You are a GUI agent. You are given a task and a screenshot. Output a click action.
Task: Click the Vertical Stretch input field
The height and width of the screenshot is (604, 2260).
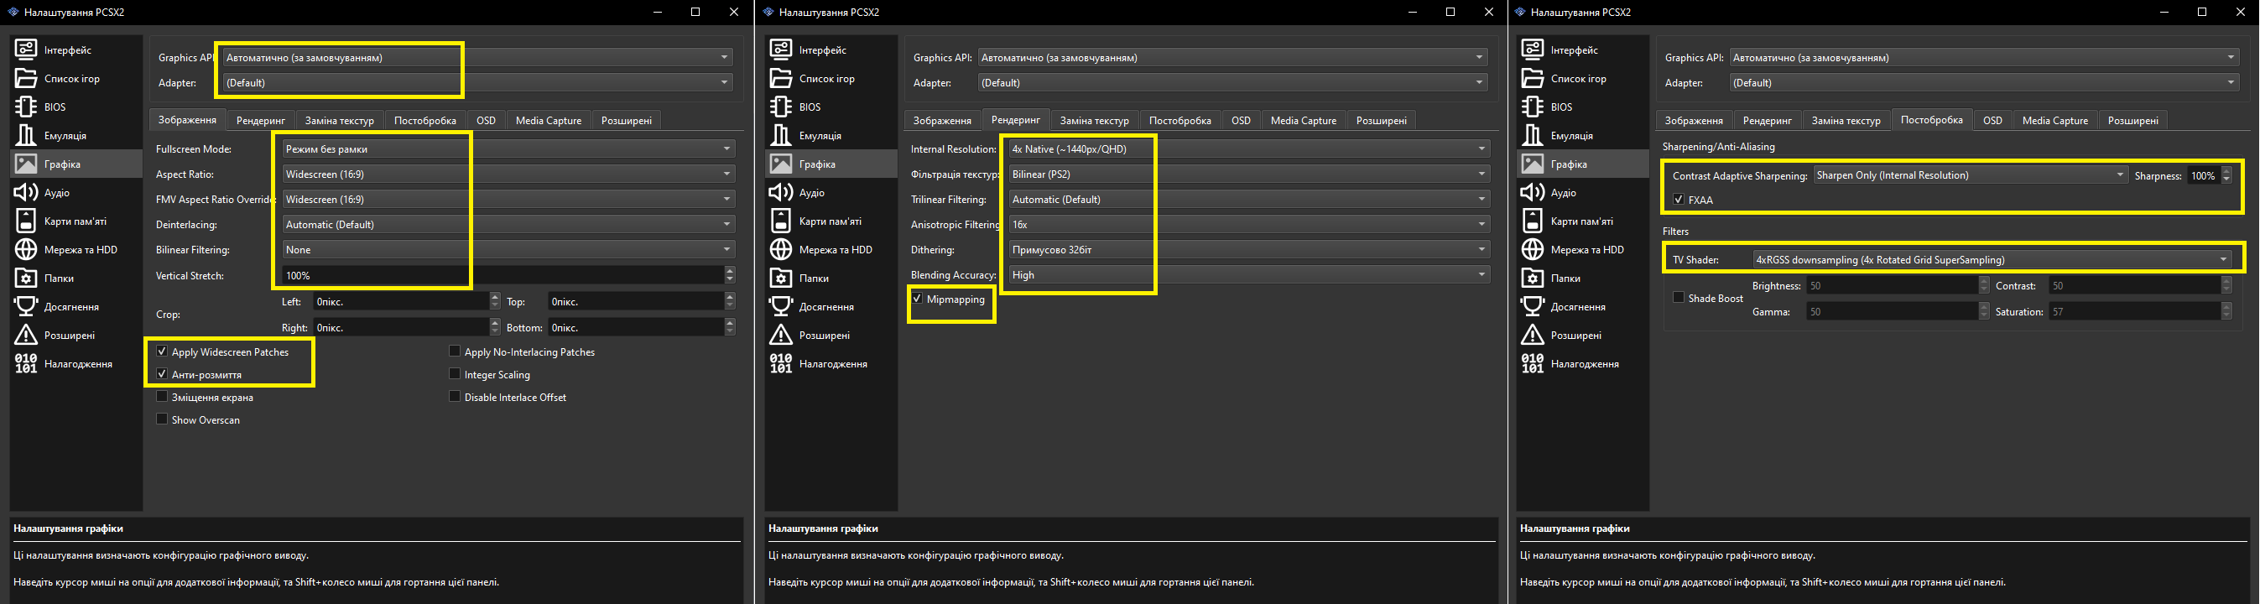tap(500, 276)
